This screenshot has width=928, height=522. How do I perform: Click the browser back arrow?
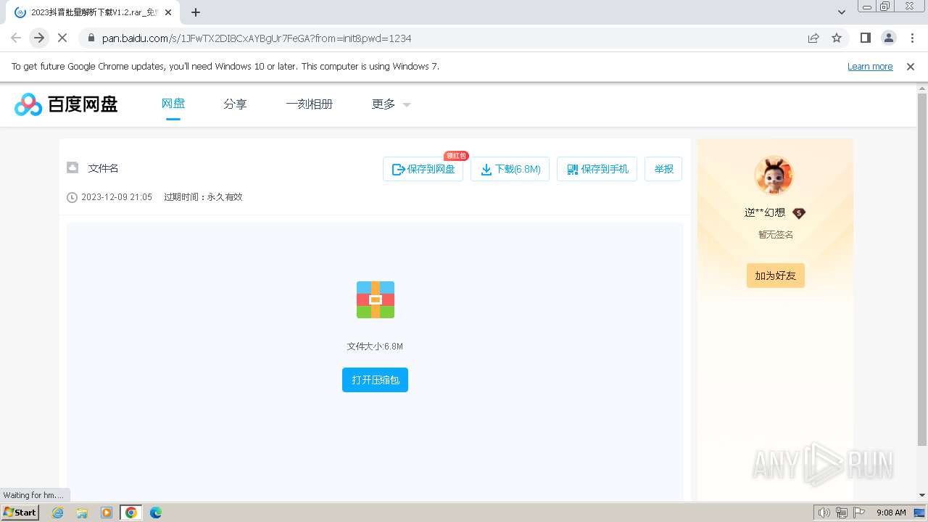[x=16, y=38]
